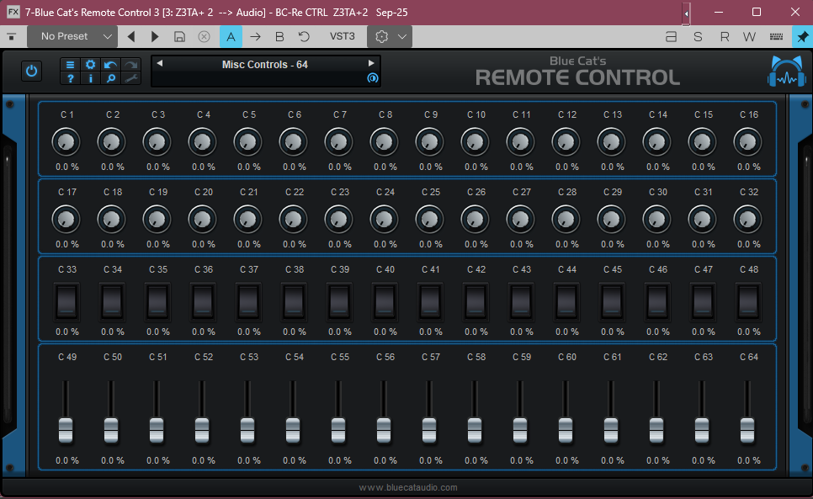Click the zoom magnifier icon
Screen dimensions: 813x499
click(110, 78)
